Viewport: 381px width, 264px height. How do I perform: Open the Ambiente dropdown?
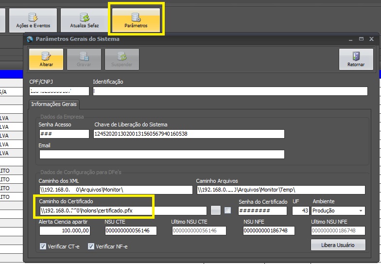(338, 211)
